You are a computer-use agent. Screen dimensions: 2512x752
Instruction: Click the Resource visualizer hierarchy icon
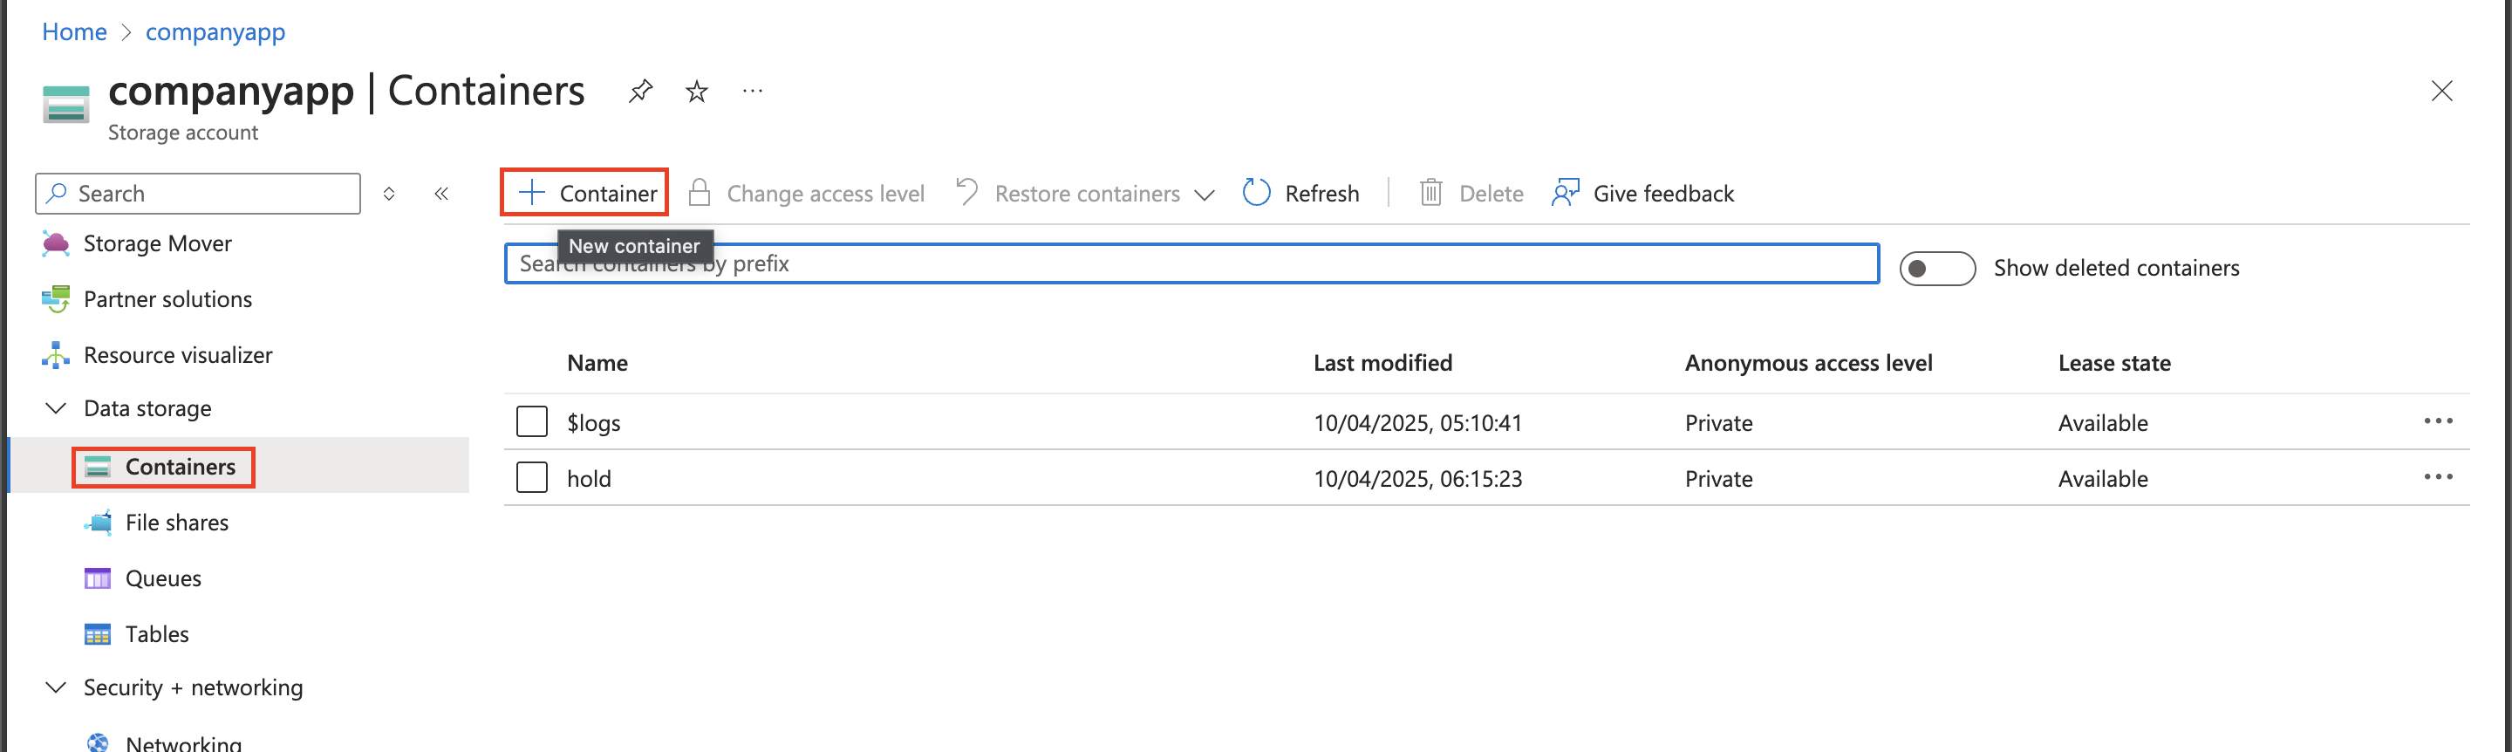click(56, 355)
